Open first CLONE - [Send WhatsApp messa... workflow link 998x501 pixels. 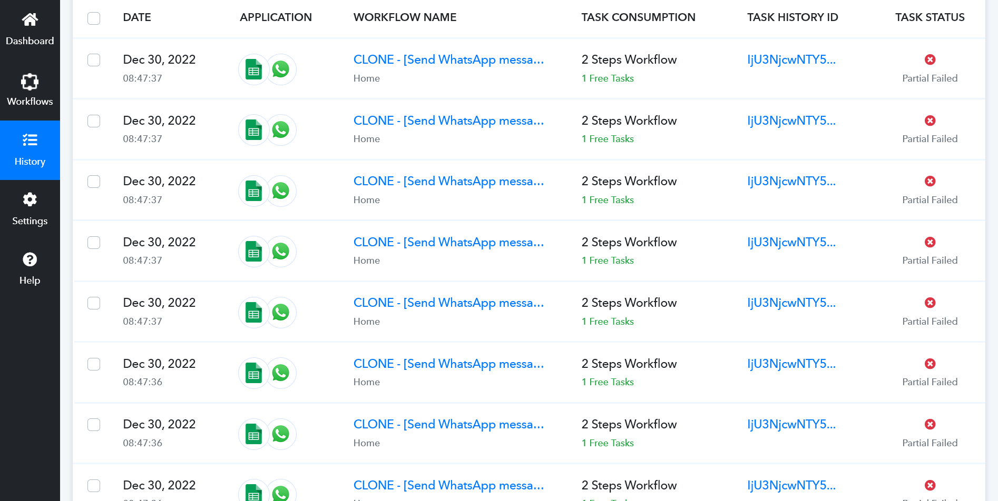448,59
